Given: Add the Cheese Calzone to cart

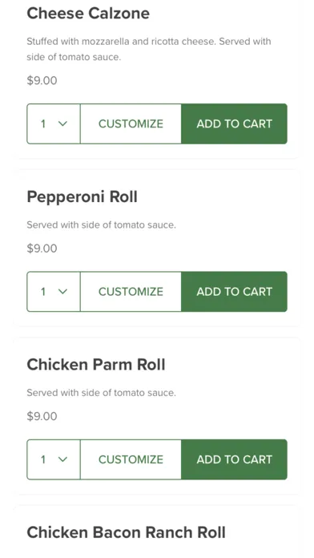Looking at the screenshot, I should coord(234,123).
